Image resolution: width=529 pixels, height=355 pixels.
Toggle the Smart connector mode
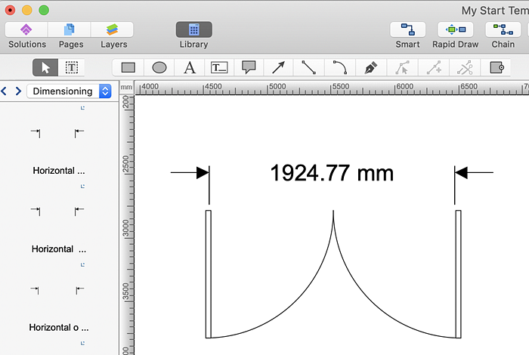click(x=407, y=30)
